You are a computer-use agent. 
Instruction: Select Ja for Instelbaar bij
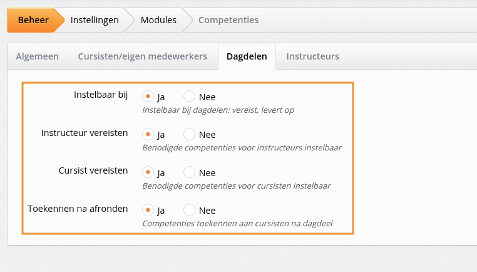148,97
